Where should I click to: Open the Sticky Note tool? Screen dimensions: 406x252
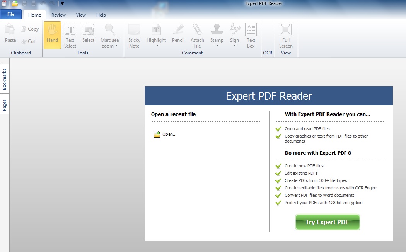pos(134,35)
